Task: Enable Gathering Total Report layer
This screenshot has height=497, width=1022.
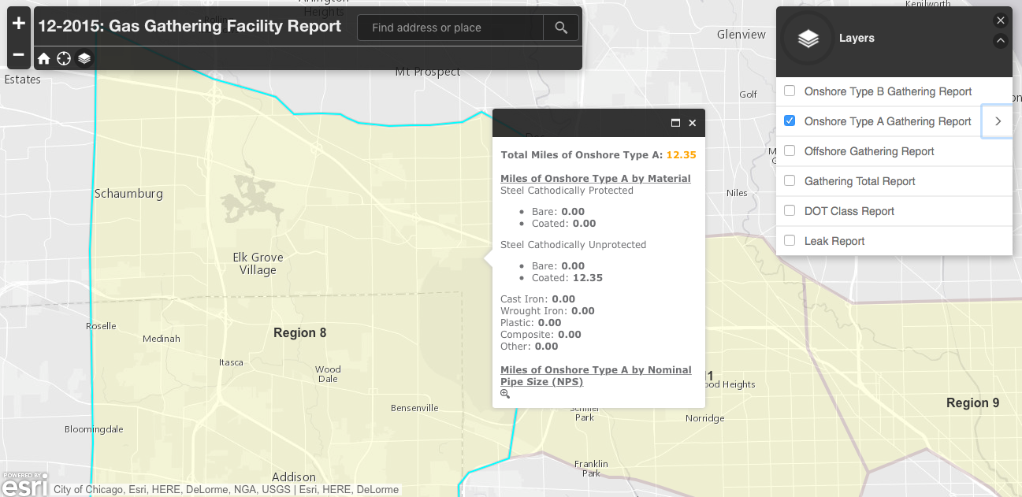Action: coord(790,180)
